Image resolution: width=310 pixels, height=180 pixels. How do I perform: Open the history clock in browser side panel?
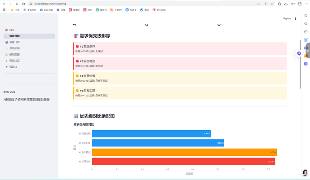[306, 31]
